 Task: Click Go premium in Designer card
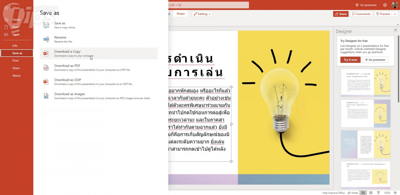point(375,60)
